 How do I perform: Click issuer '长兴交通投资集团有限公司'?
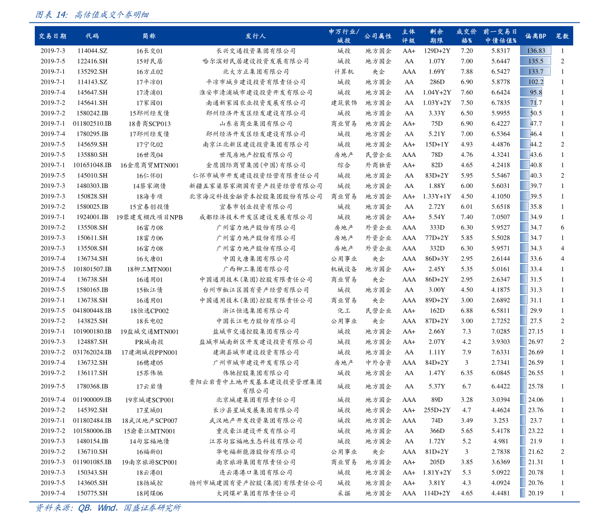256,51
